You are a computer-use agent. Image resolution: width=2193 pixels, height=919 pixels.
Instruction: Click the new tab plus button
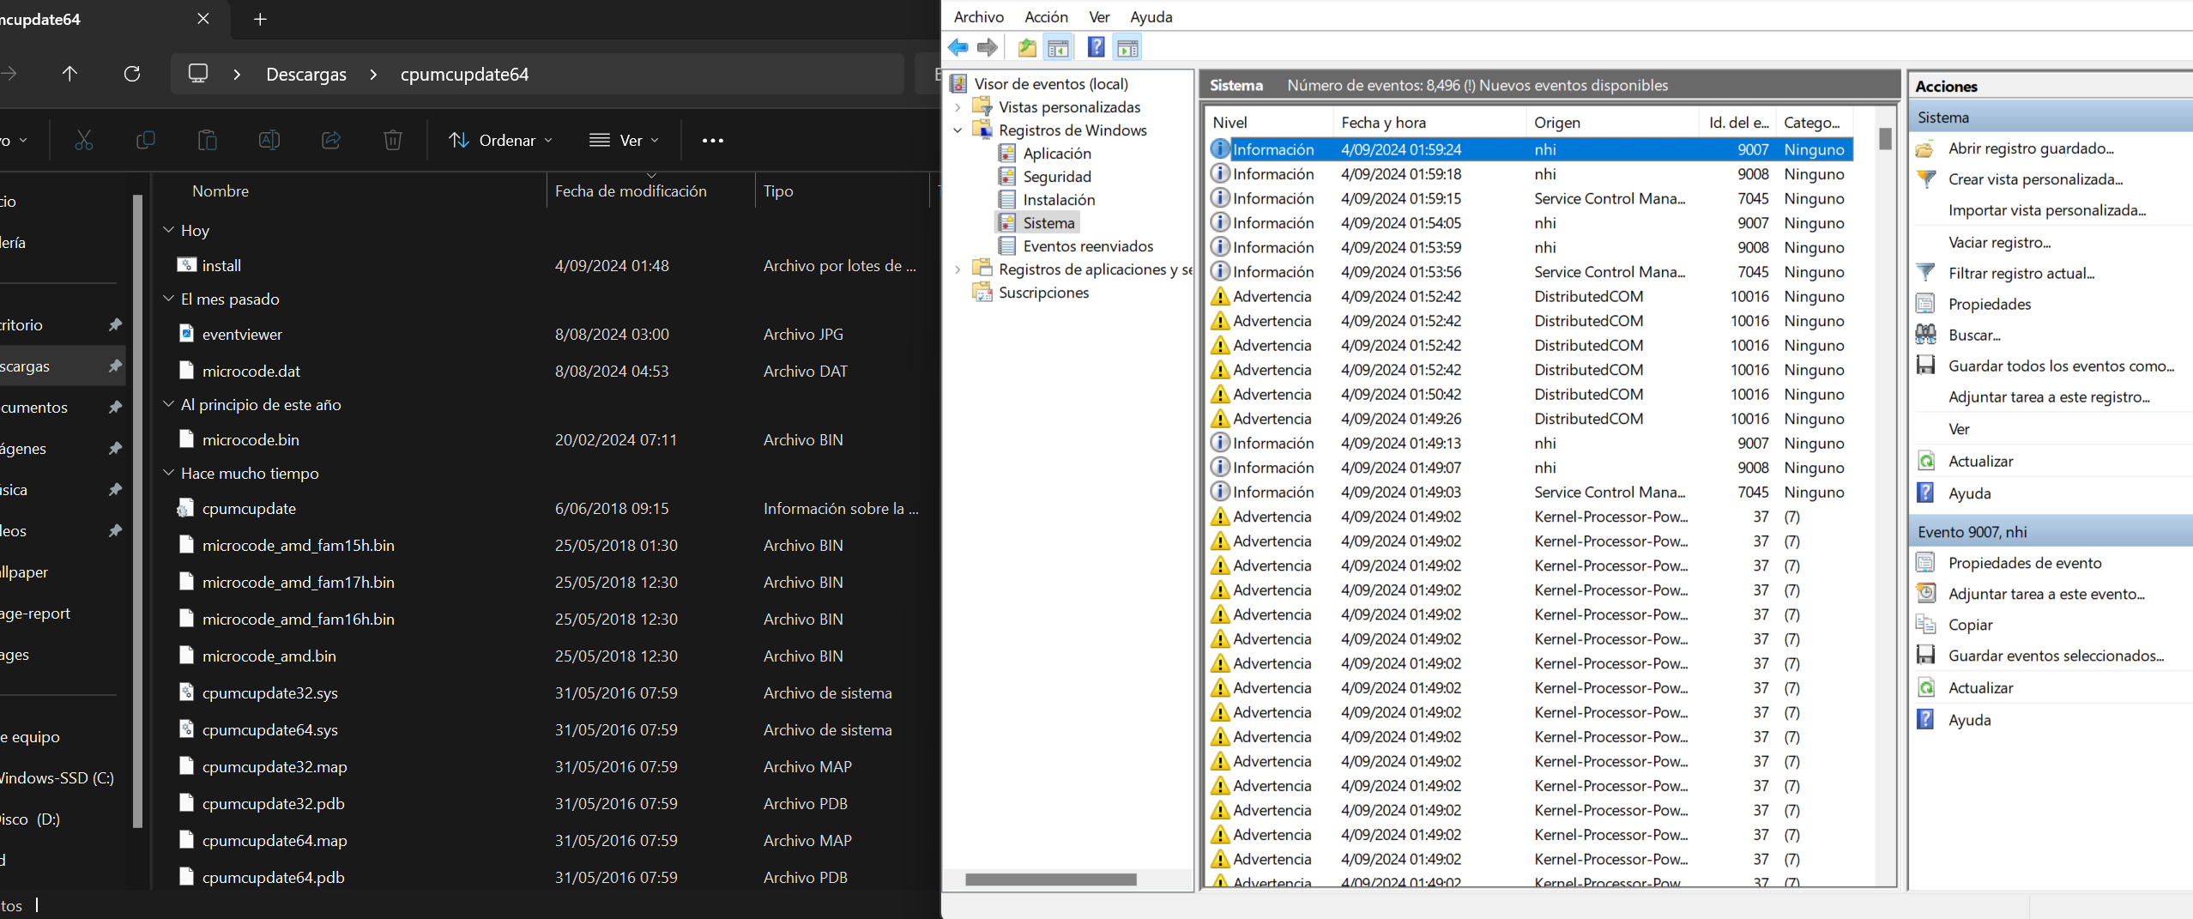(x=261, y=19)
